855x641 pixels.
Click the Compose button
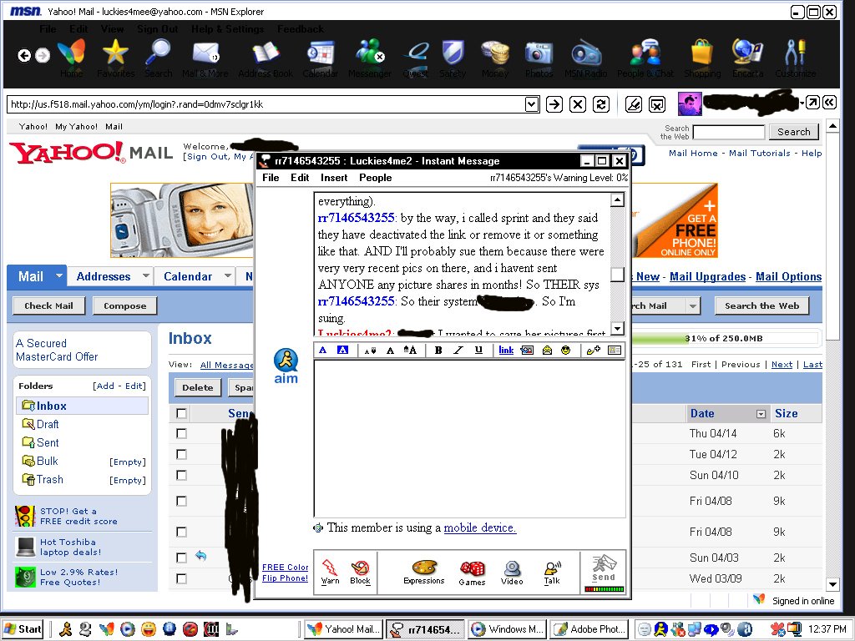click(125, 305)
